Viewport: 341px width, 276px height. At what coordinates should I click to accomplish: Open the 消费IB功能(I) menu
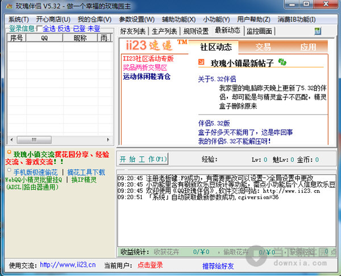coord(297,19)
